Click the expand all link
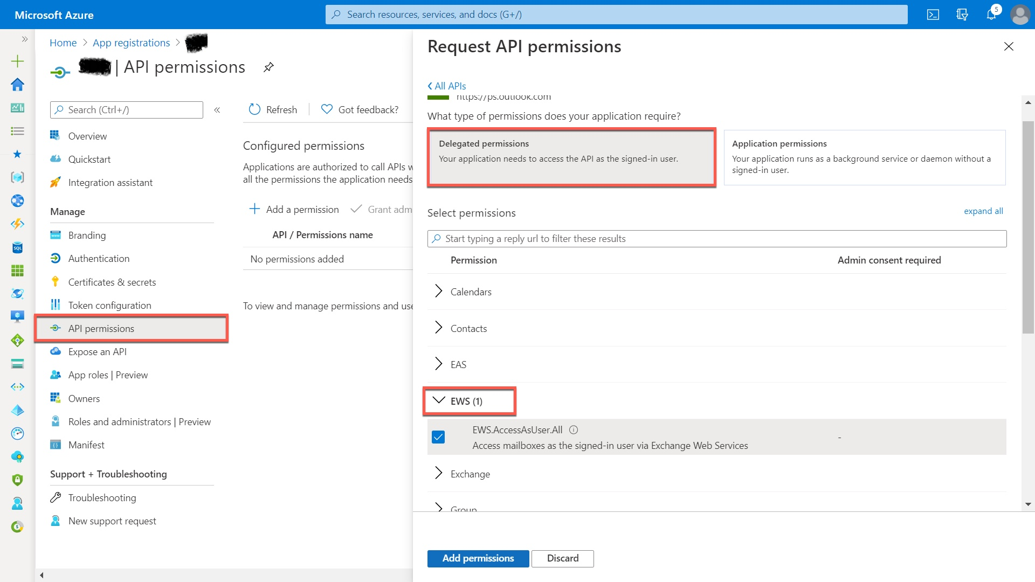Viewport: 1035px width, 582px height. click(983, 211)
